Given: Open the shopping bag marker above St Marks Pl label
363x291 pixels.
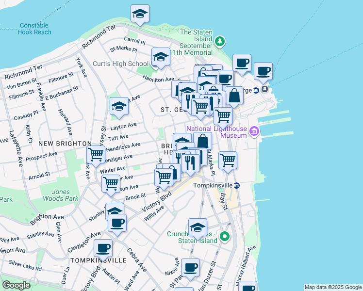Looking at the screenshot, I should click(202, 142).
